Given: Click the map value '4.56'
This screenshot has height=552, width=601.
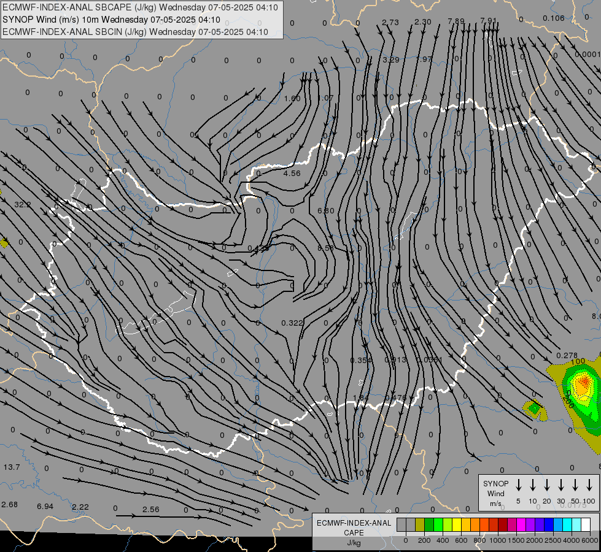Looking at the screenshot, I should pos(292,173).
